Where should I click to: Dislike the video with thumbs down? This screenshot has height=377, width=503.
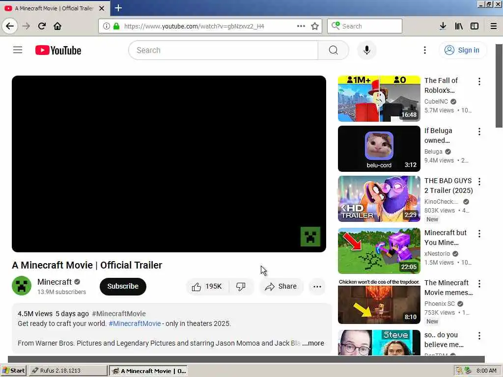click(241, 286)
